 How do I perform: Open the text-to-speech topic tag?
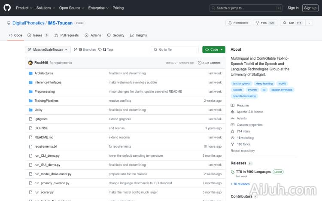click(x=241, y=84)
